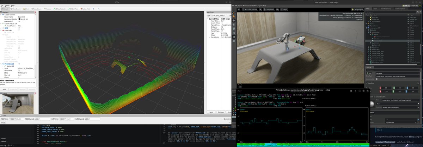423x147 pixels.
Task: Open the RViz File menu
Action: click(2, 6)
